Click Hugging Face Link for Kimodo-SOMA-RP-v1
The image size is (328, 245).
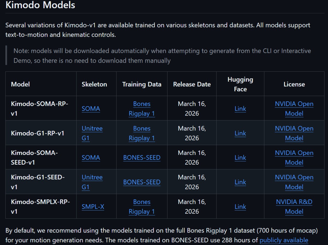tap(240, 108)
